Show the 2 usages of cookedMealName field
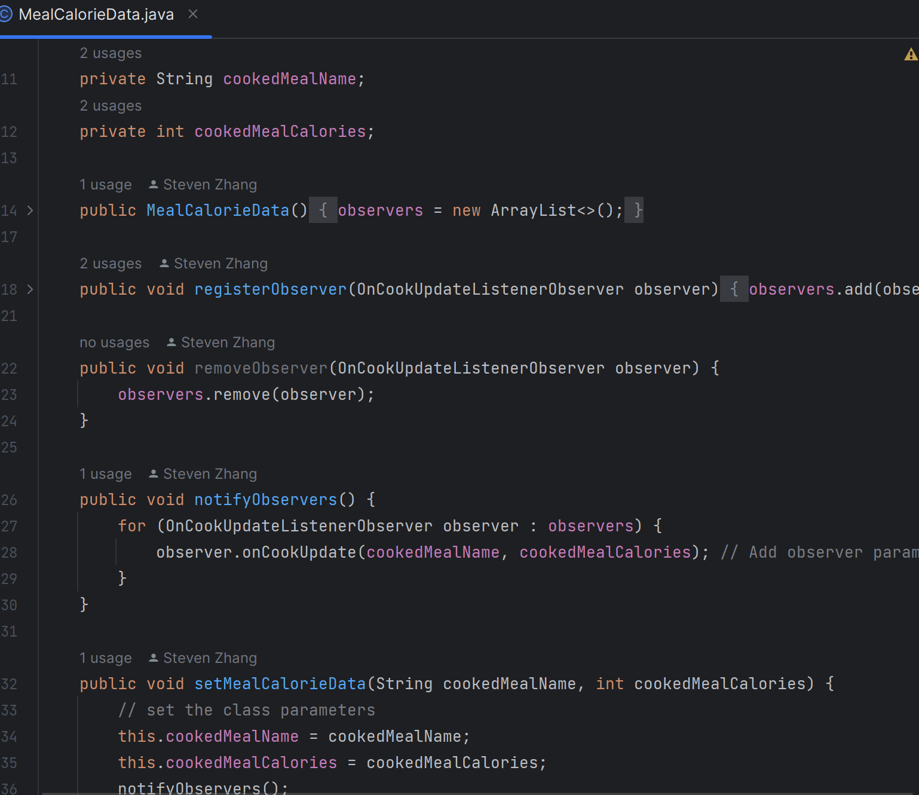 (111, 53)
